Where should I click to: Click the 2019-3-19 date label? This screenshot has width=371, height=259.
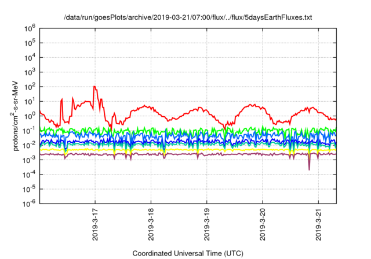click(207, 224)
